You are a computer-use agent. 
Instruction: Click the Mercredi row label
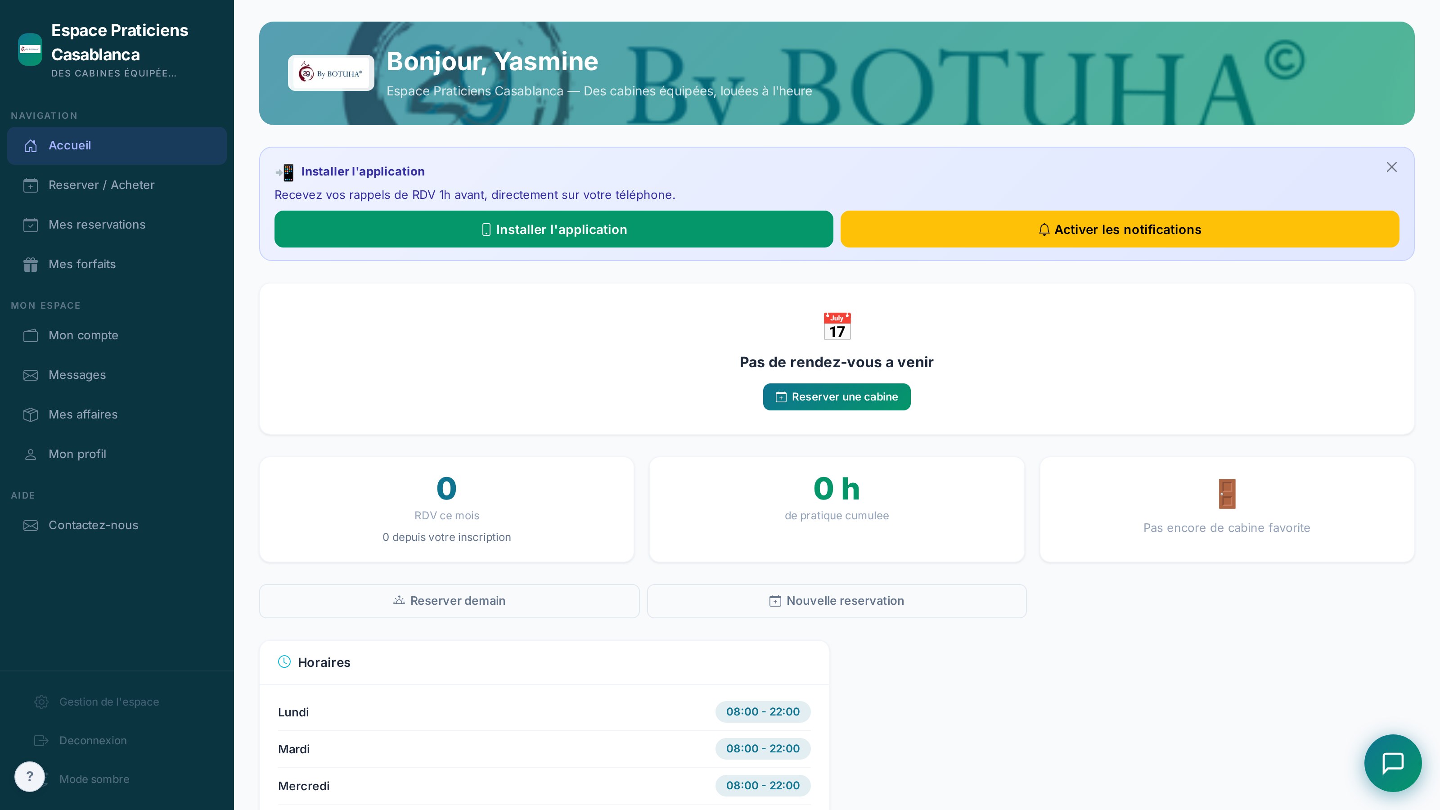(304, 786)
